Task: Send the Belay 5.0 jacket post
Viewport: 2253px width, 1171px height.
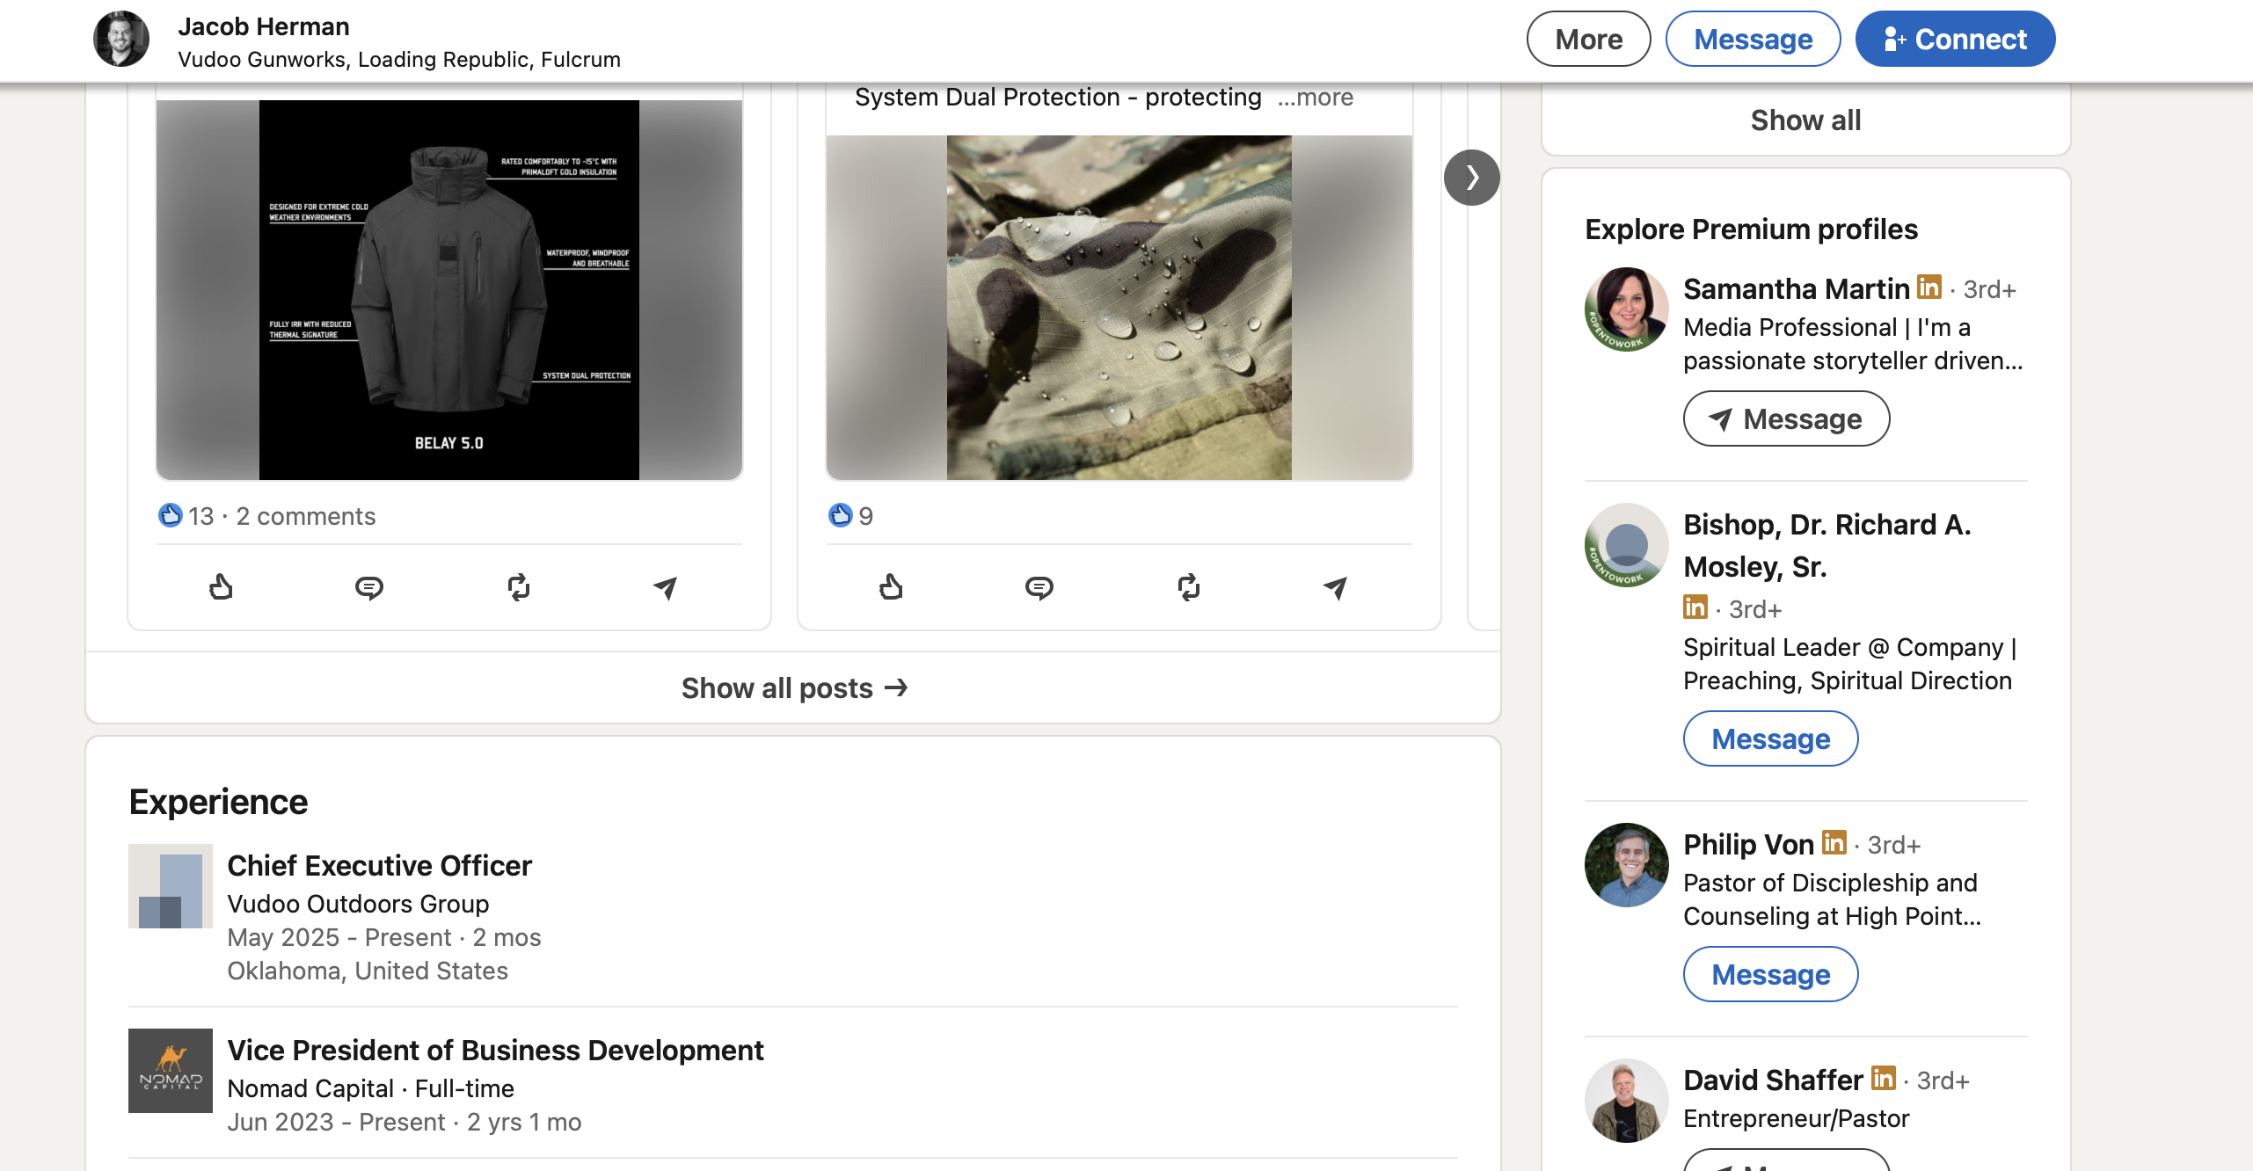Action: 666,587
